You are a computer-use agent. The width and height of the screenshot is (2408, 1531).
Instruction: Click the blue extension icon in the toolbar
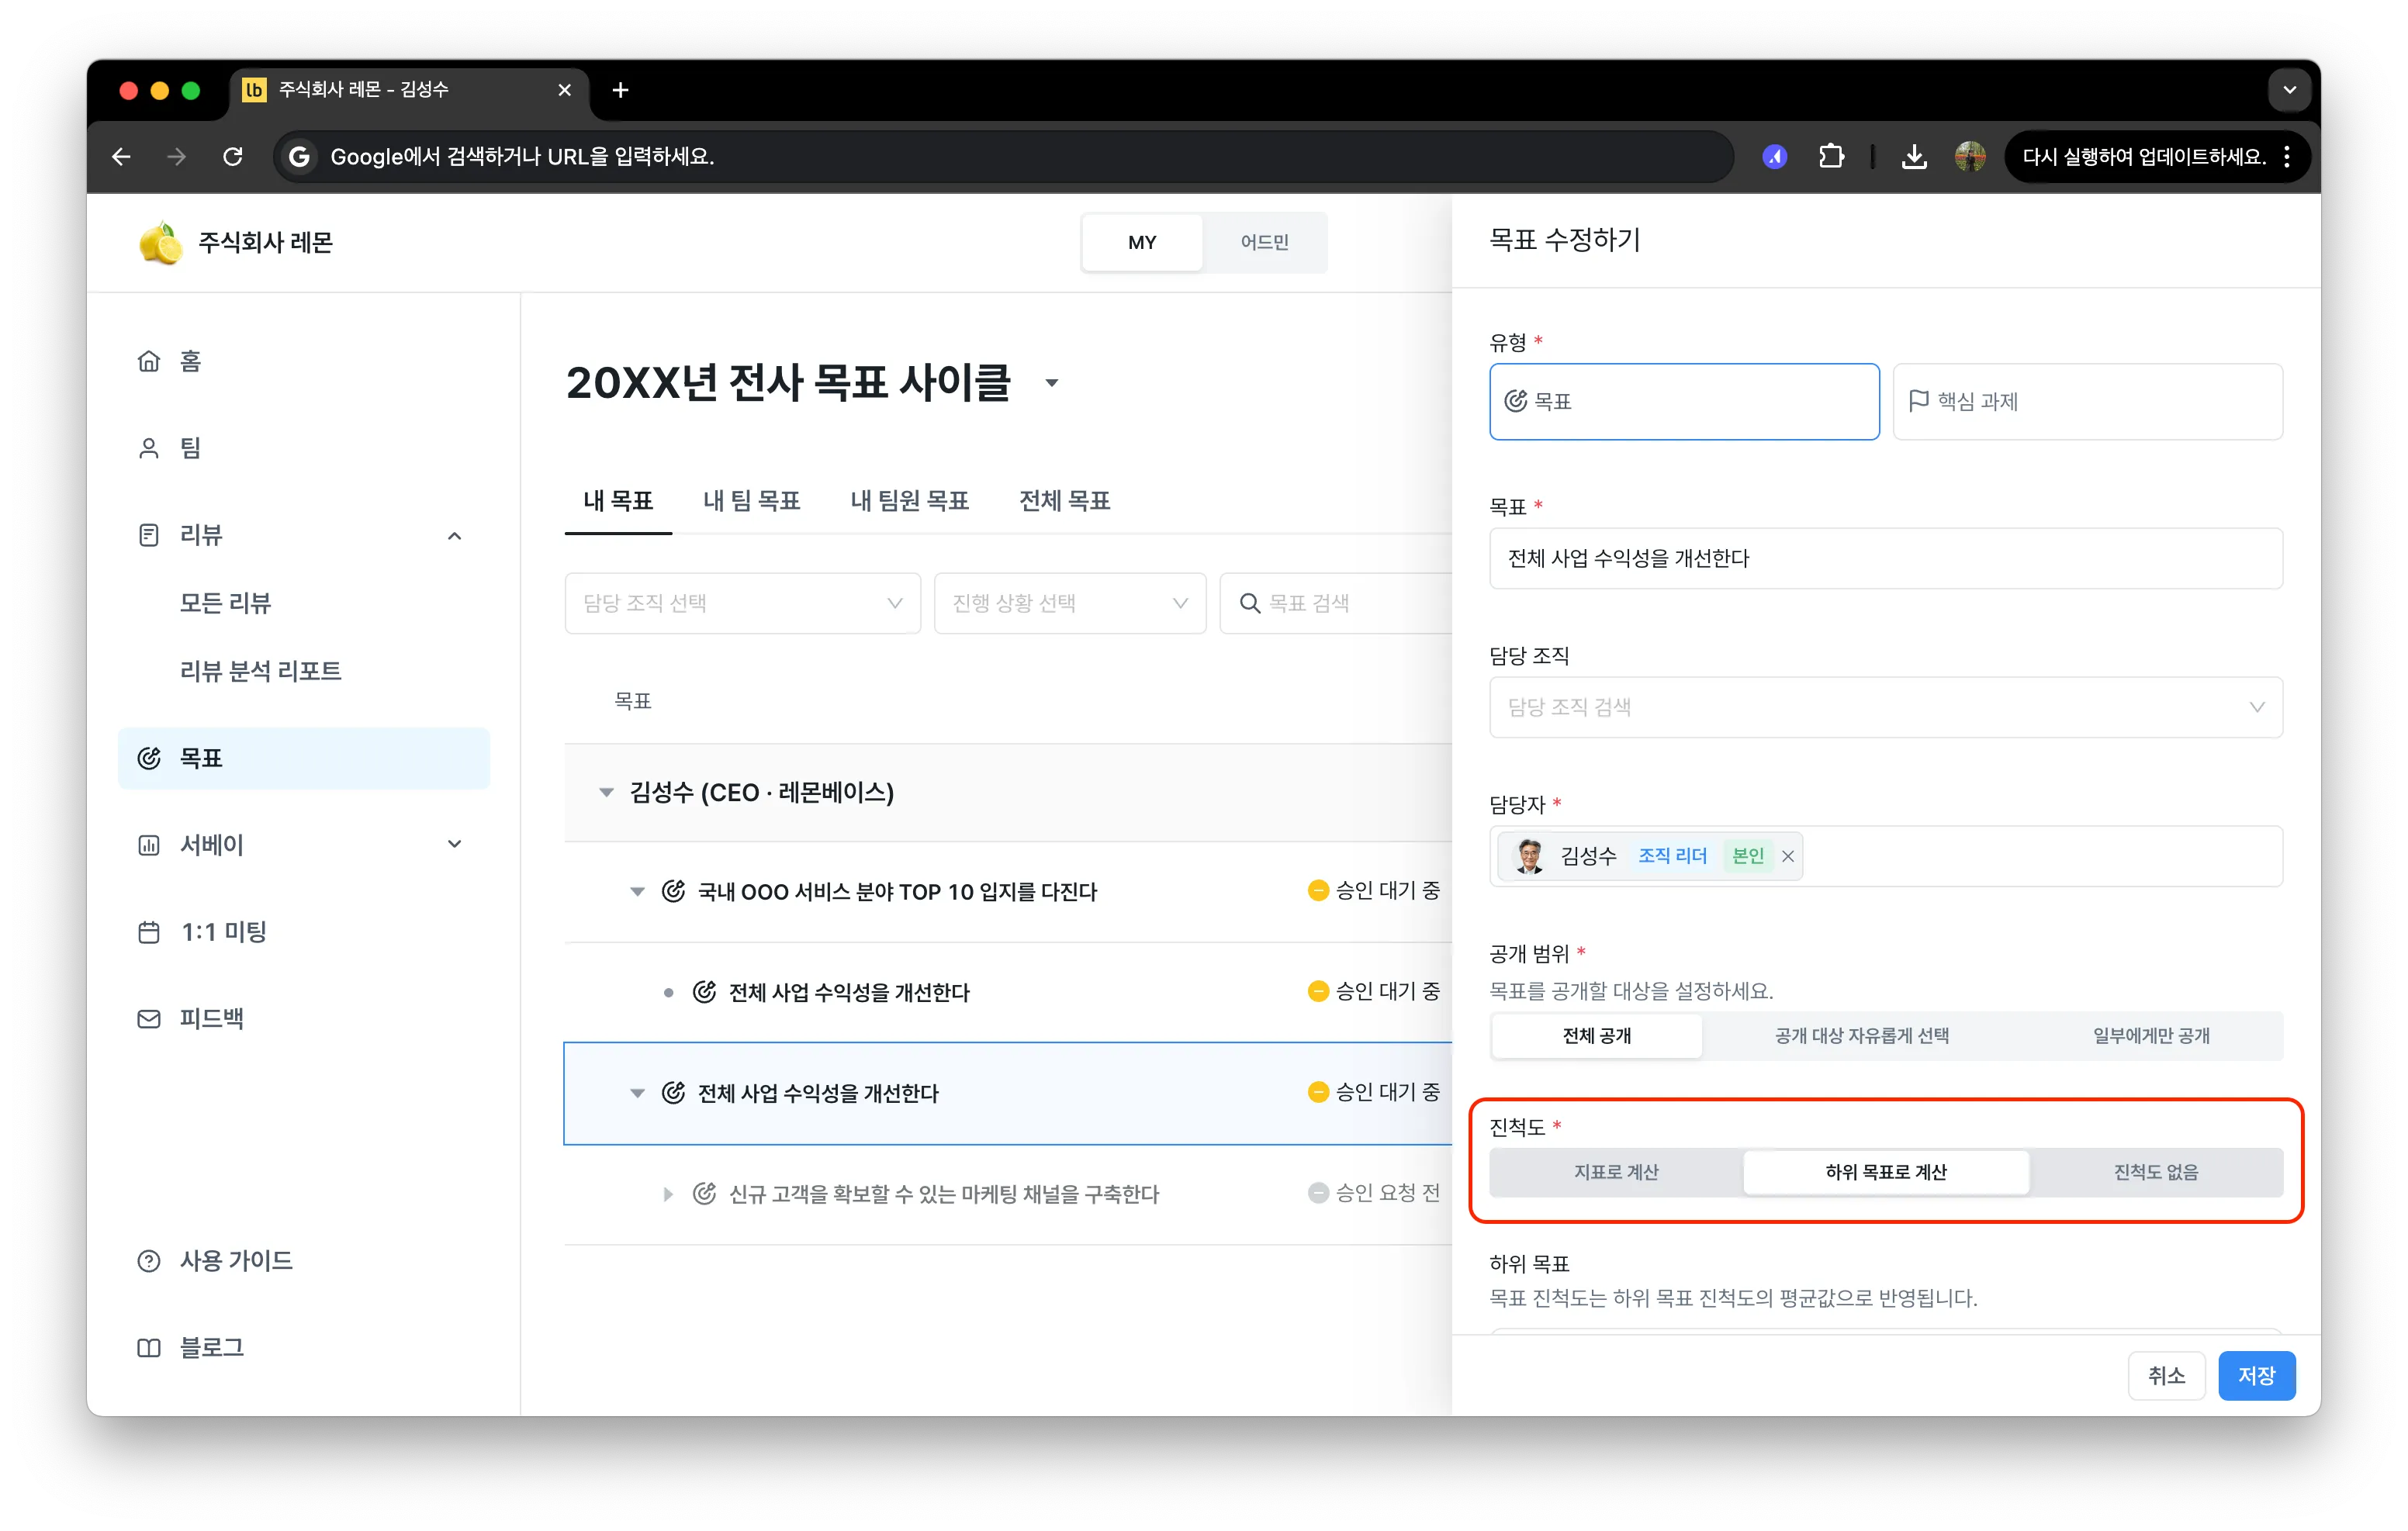pyautogui.click(x=1775, y=156)
